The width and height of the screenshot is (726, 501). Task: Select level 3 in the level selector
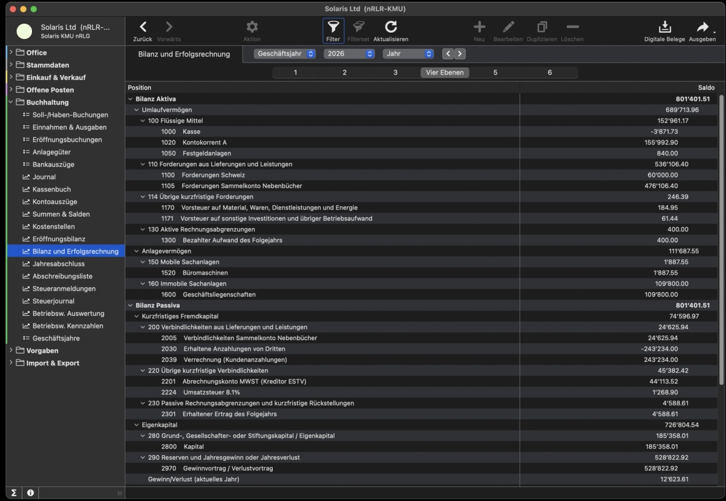pos(395,73)
